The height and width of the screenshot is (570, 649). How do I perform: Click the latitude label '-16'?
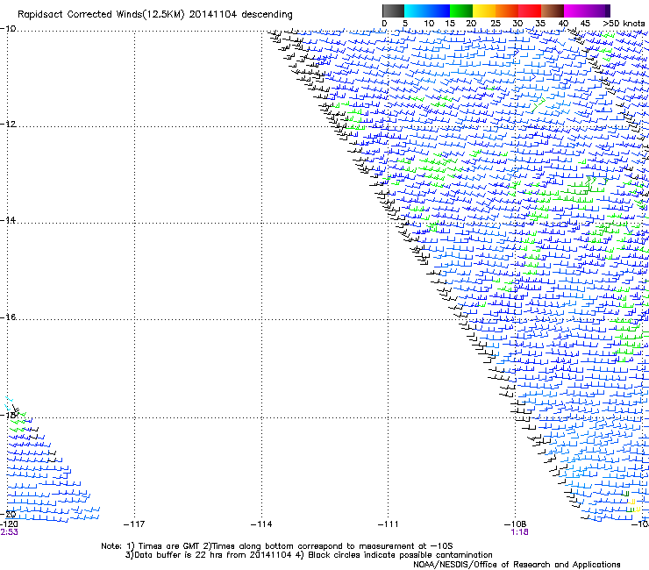click(x=8, y=317)
